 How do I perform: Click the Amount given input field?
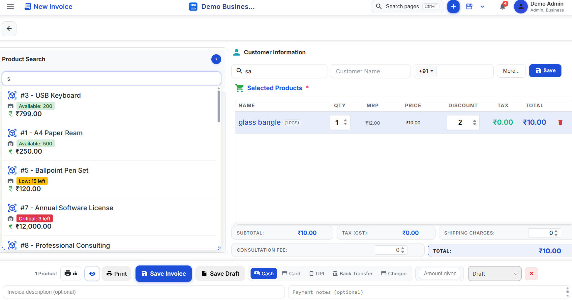click(440, 273)
